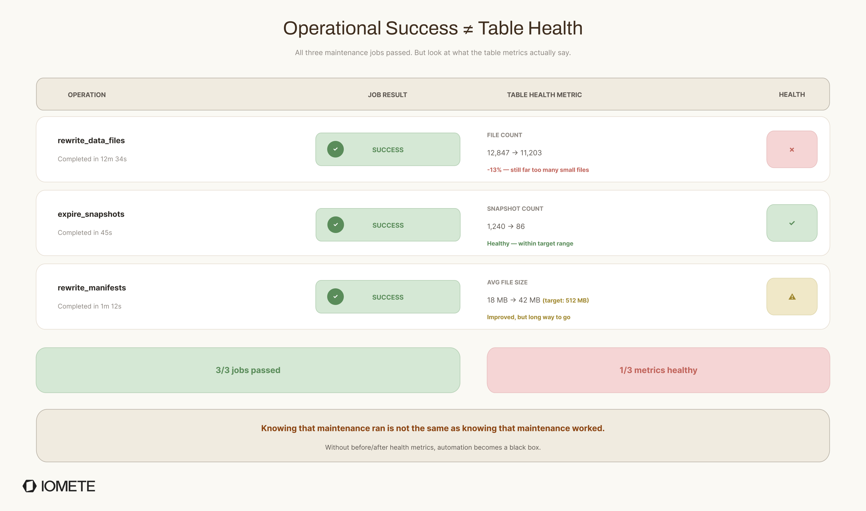Click '-13% — still far too many small files'

tap(538, 170)
